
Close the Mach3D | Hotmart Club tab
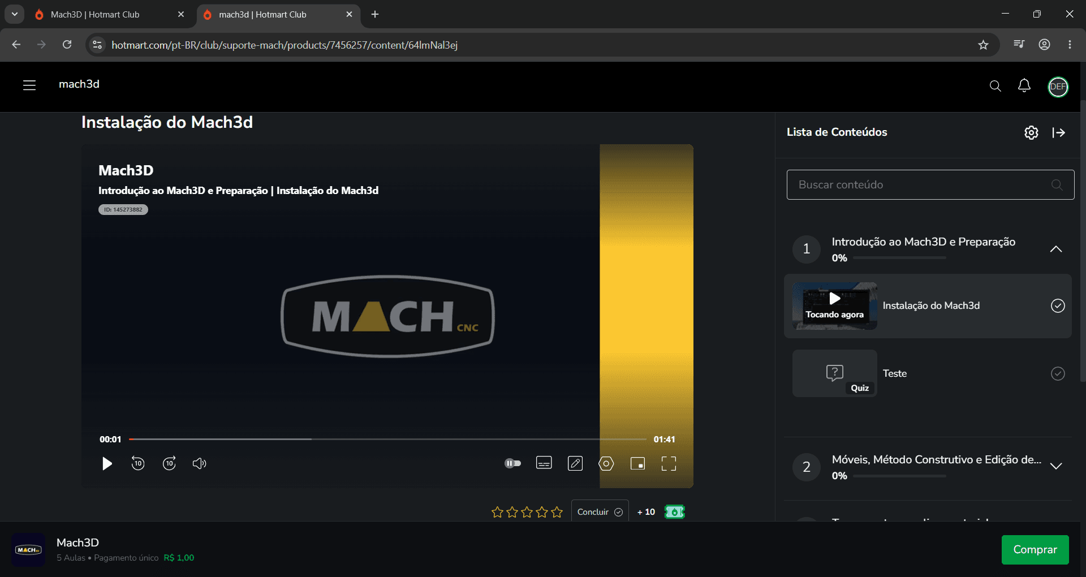click(x=181, y=15)
